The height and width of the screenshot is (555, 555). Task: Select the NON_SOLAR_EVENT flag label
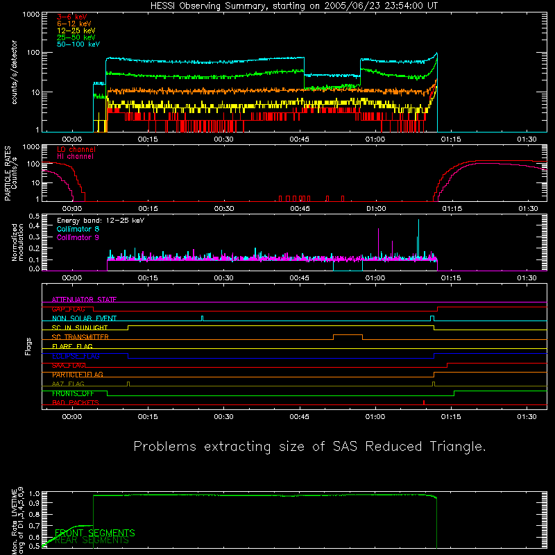84,318
